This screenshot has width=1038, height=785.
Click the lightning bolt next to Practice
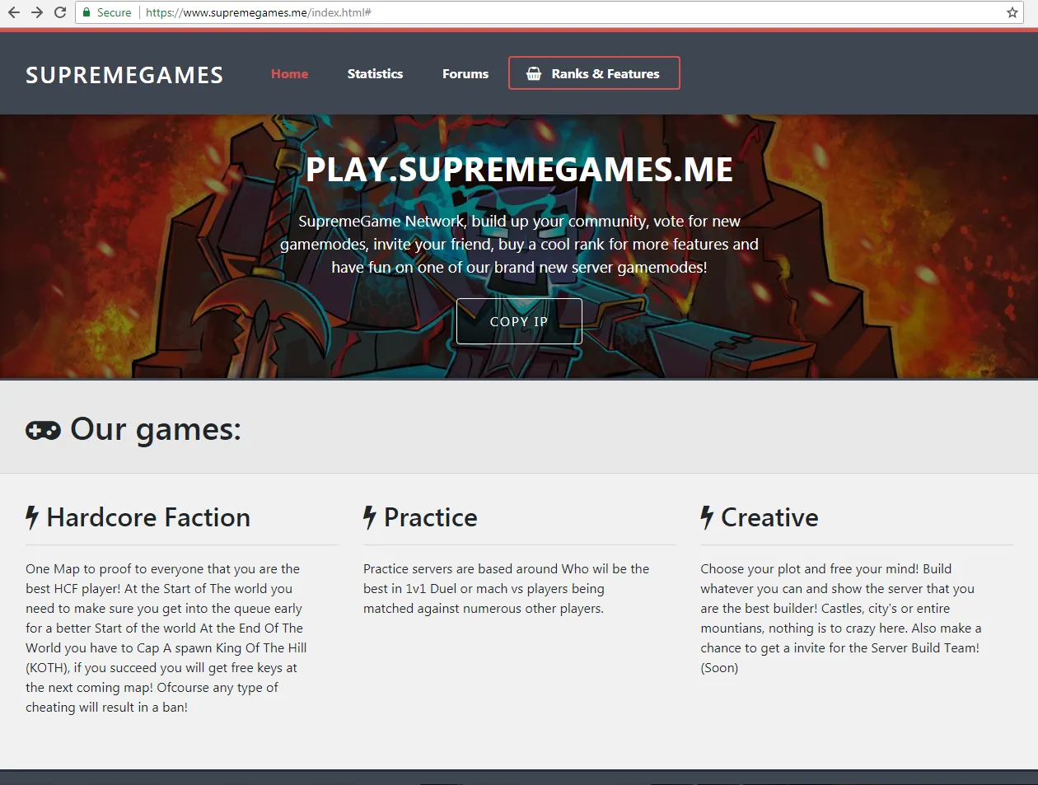370,517
